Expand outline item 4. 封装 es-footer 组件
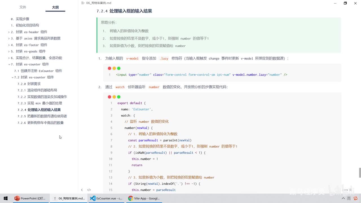This screenshot has width=361, height=203. 9,45
